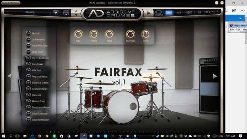Click the main play button in top bar
247x139 pixels.
pyautogui.click(x=149, y=13)
